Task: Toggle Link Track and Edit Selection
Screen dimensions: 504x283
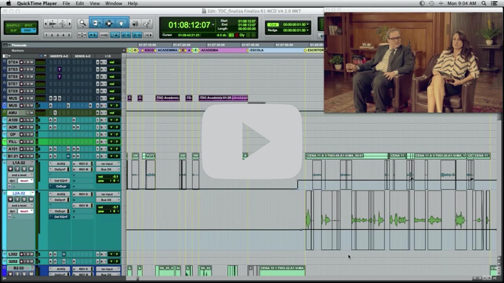Action: point(137,35)
